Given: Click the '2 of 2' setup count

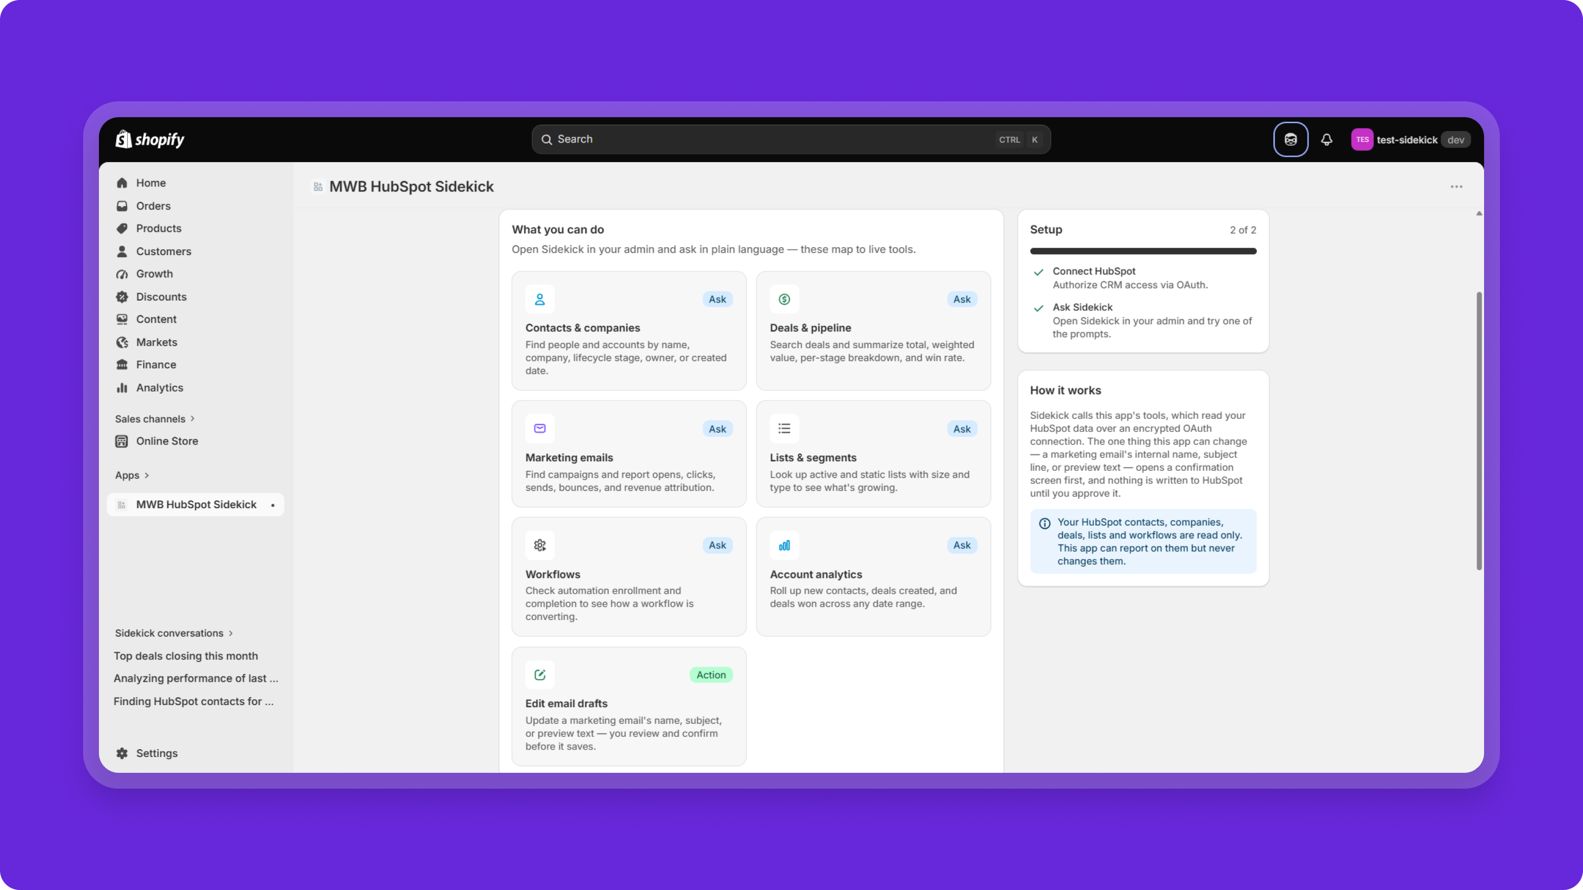Looking at the screenshot, I should click(x=1243, y=230).
